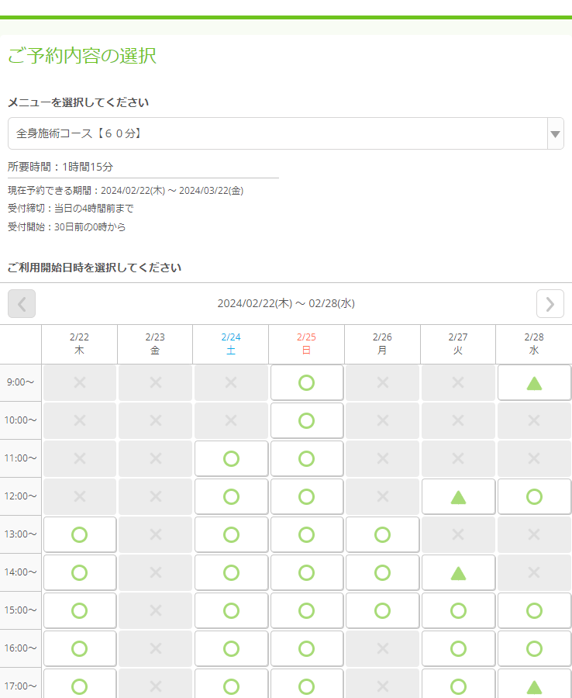
Task: Select 14:00 on Monday 2/26
Action: coord(382,572)
